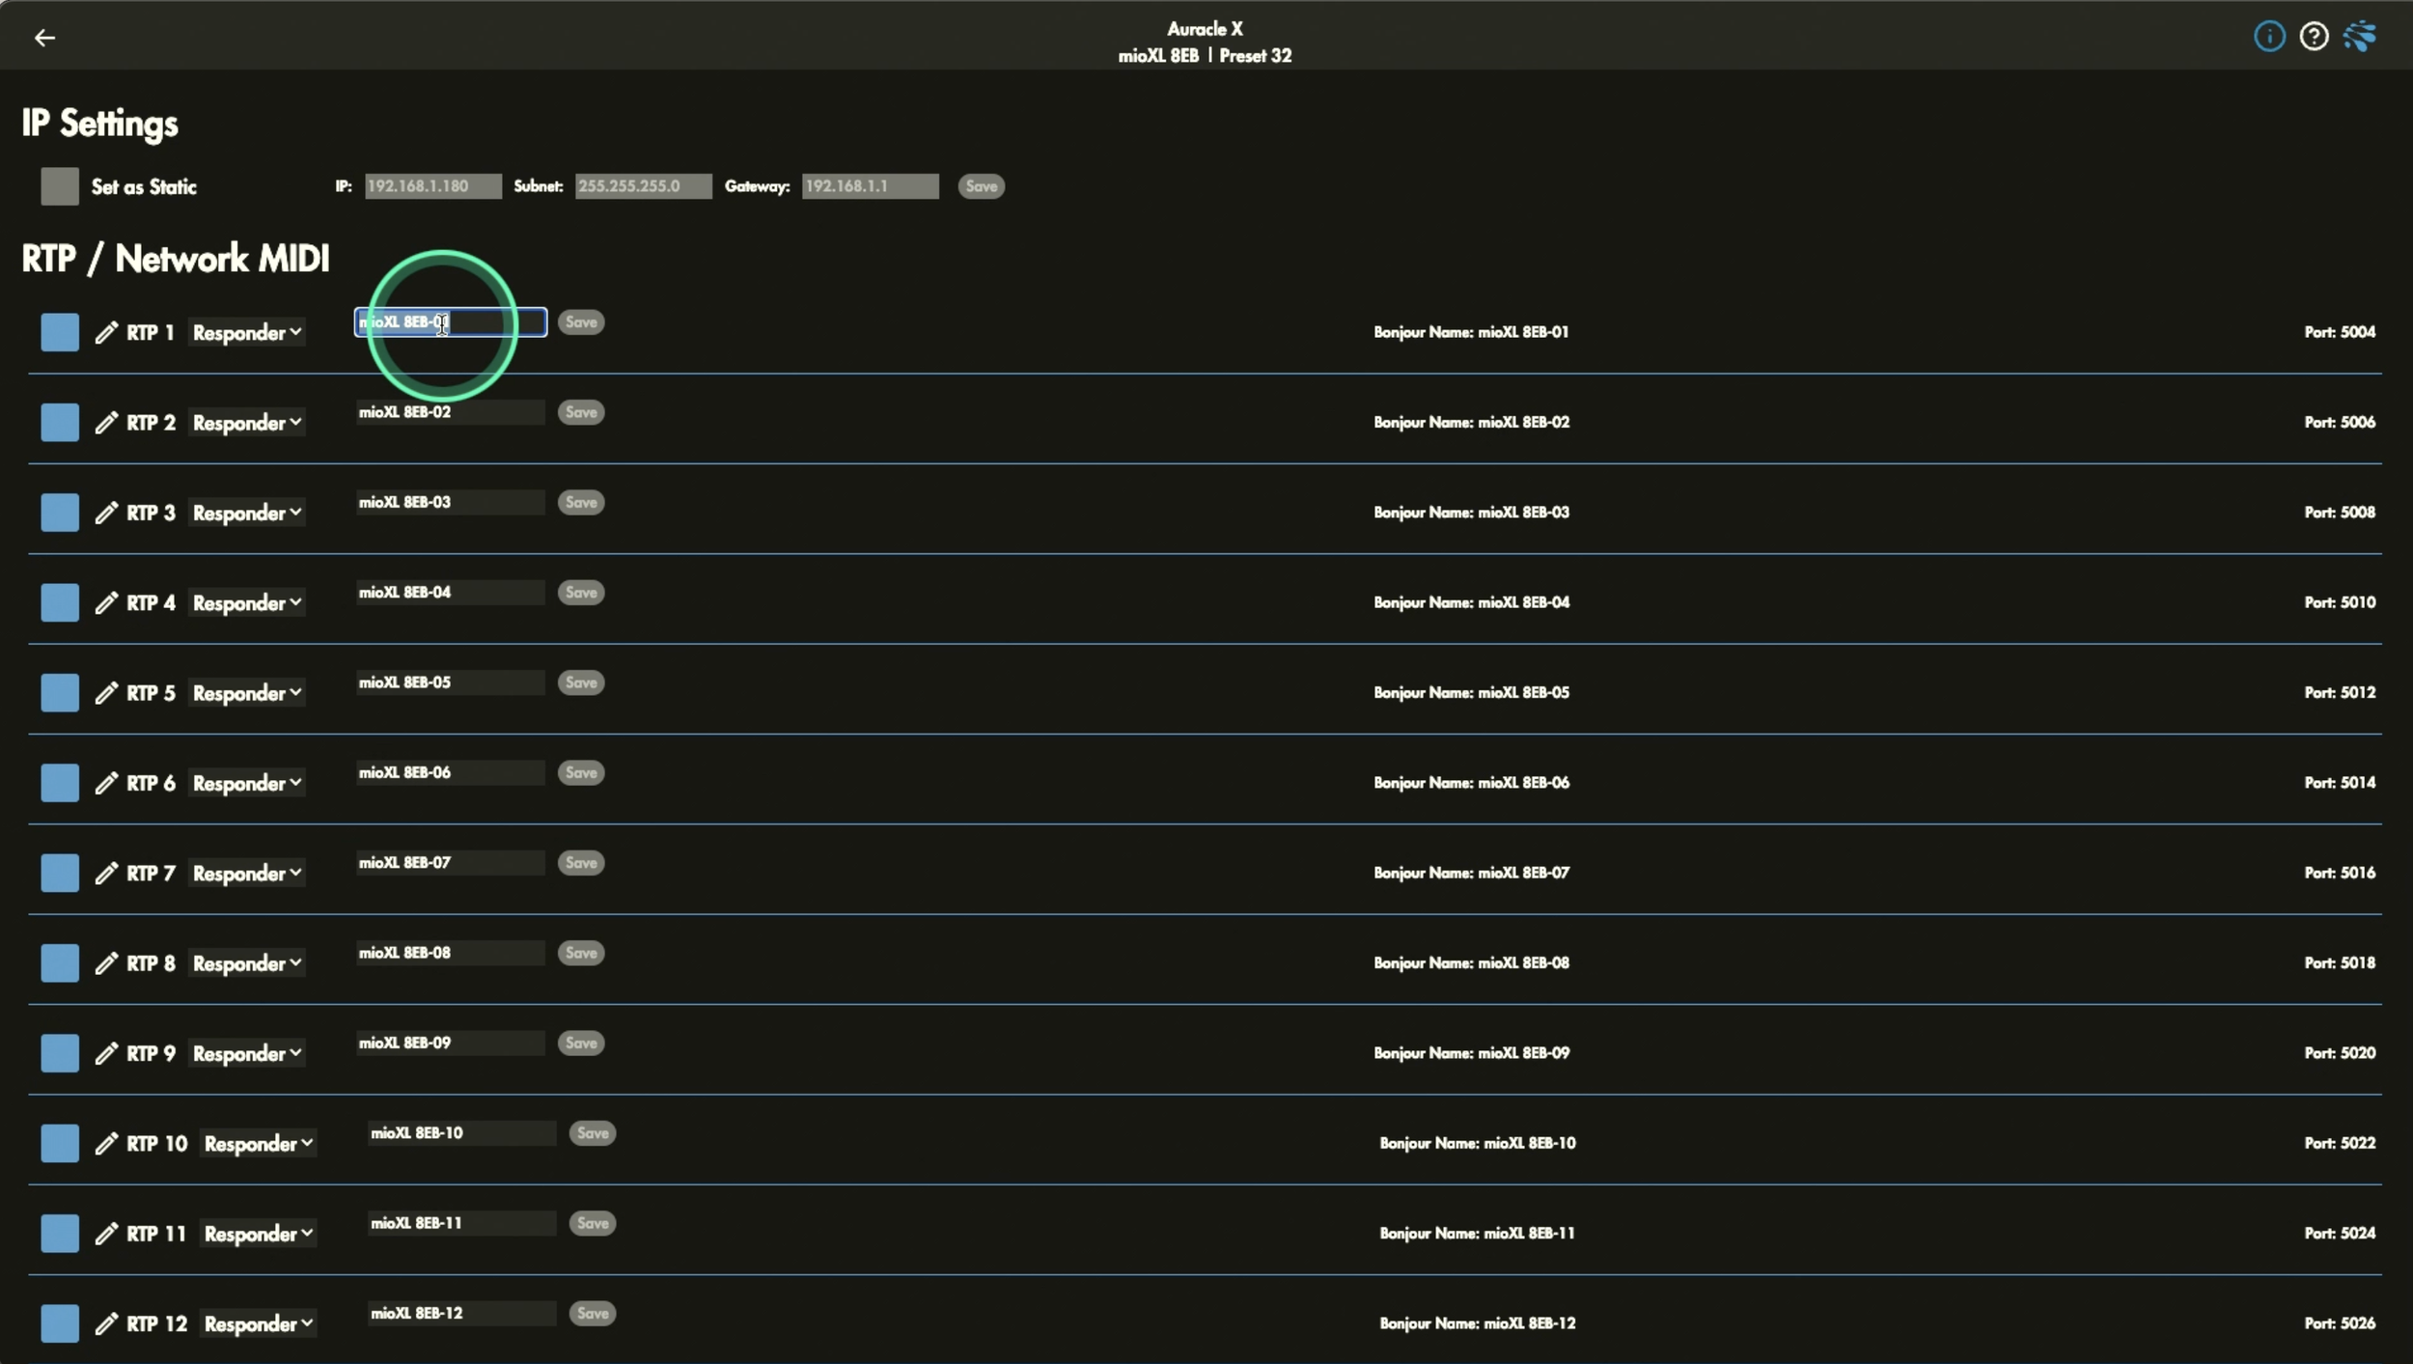Open the info icon in the header
The image size is (2413, 1364).
(x=2269, y=37)
